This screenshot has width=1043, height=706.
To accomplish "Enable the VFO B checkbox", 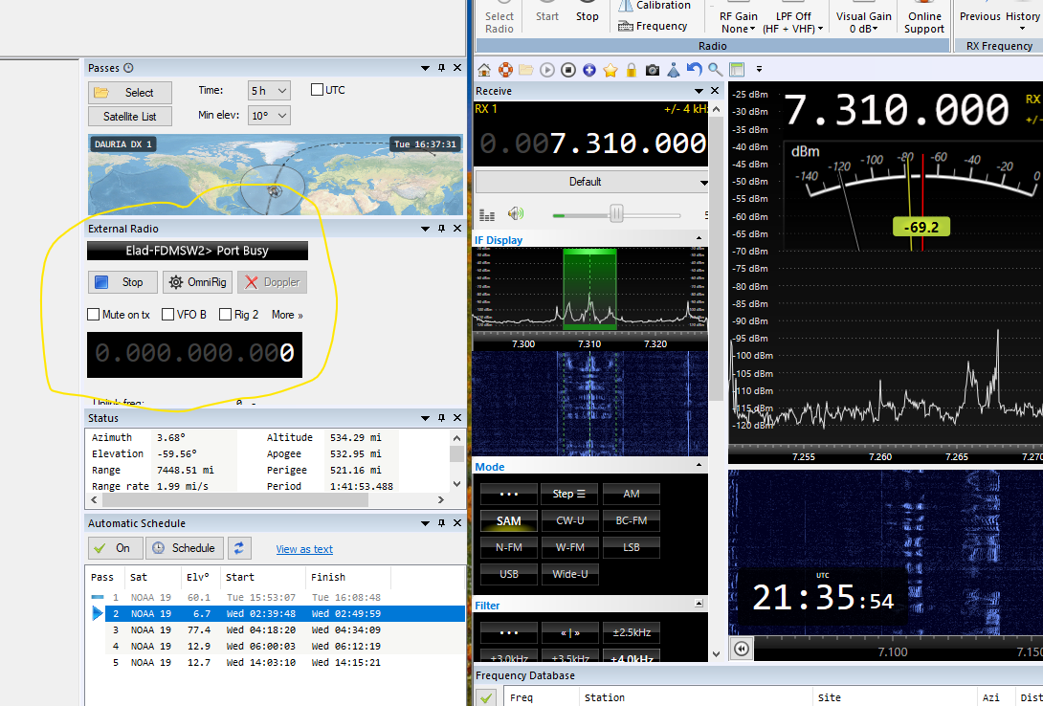I will pos(168,315).
